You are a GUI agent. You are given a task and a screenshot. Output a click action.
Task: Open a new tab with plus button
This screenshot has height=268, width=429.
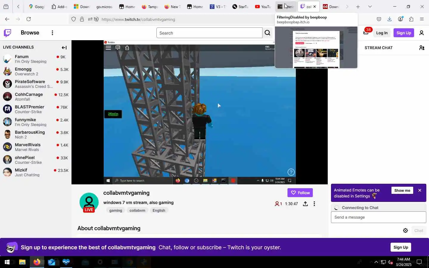[358, 7]
